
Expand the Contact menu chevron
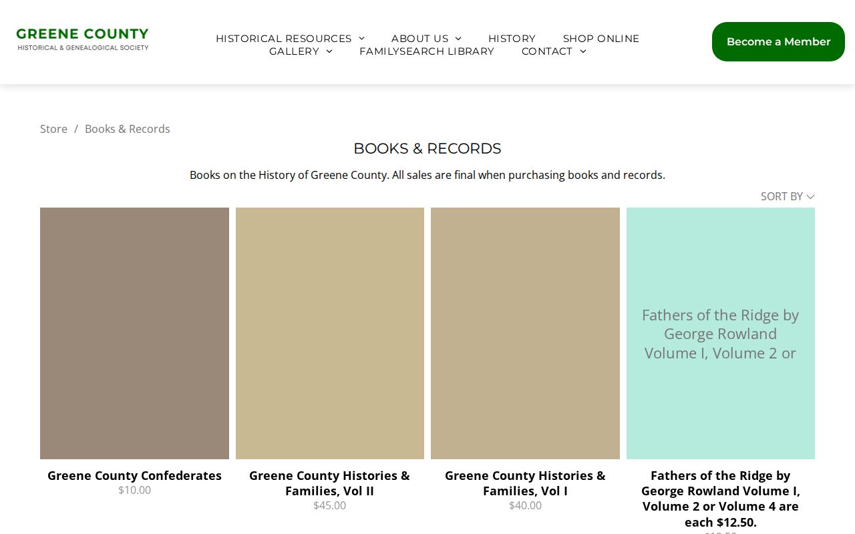pyautogui.click(x=583, y=51)
